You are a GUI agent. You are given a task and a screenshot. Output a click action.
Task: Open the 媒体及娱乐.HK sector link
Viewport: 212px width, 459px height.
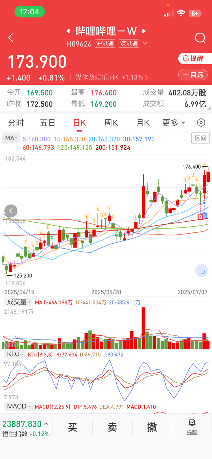(x=112, y=77)
